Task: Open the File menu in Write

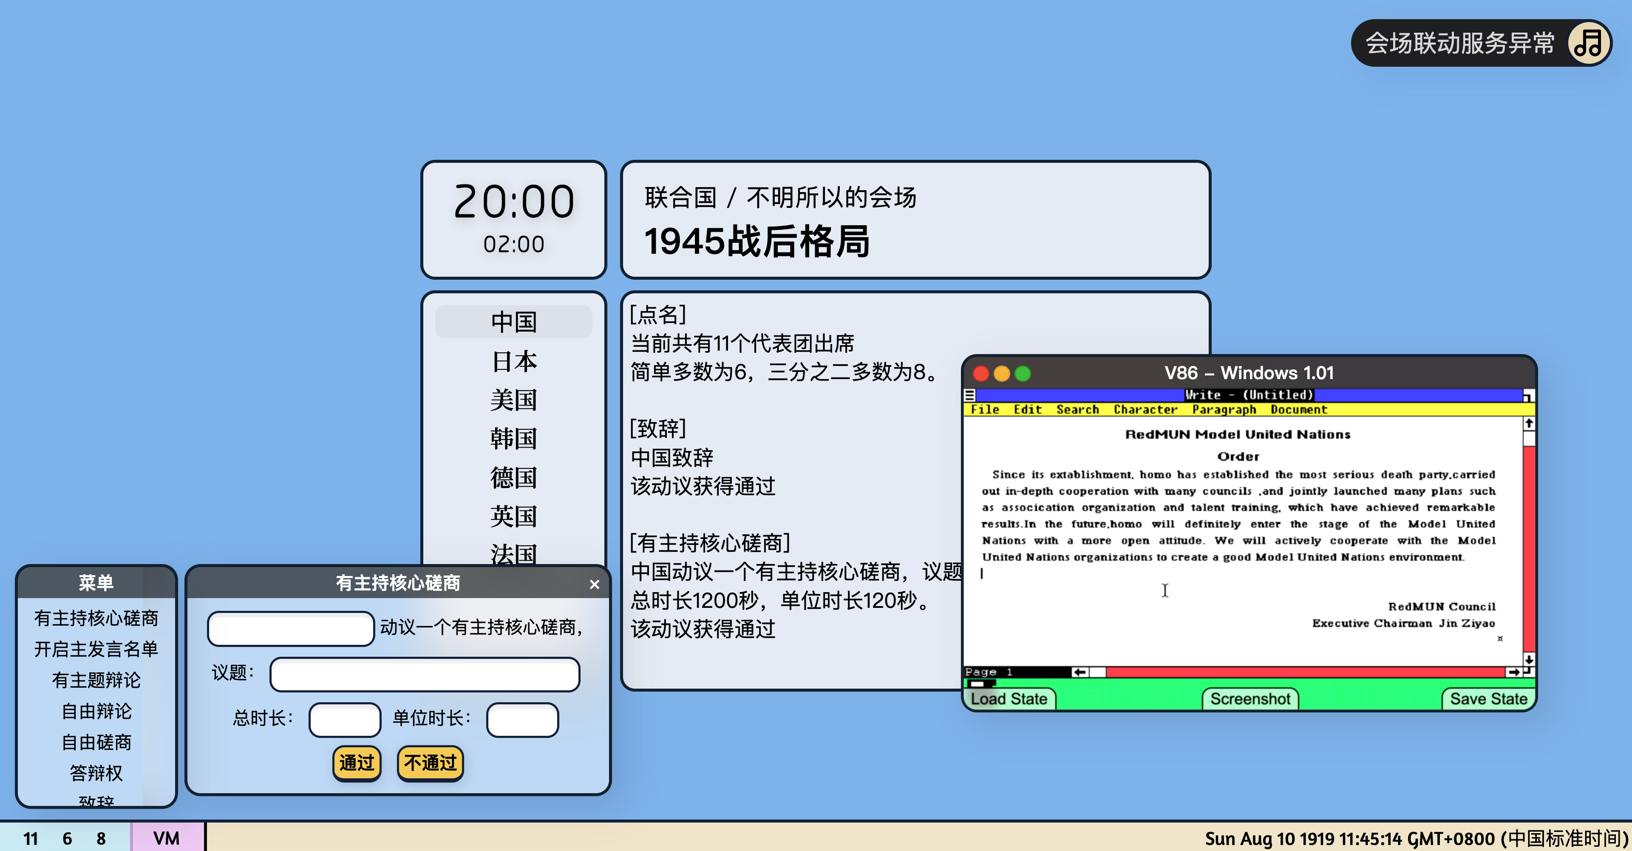Action: (x=985, y=409)
